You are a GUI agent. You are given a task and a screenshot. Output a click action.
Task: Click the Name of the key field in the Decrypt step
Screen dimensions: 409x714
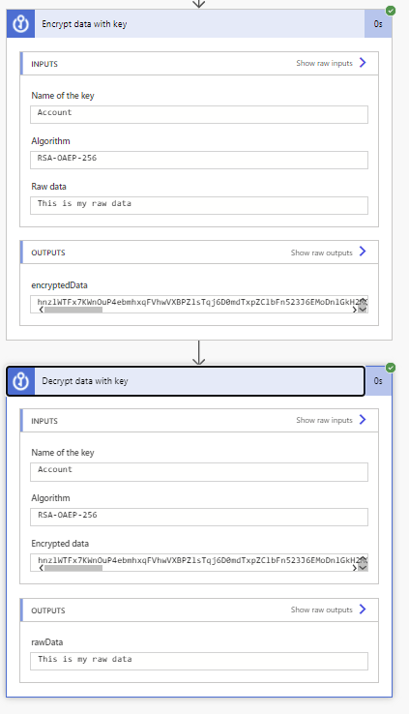(199, 472)
